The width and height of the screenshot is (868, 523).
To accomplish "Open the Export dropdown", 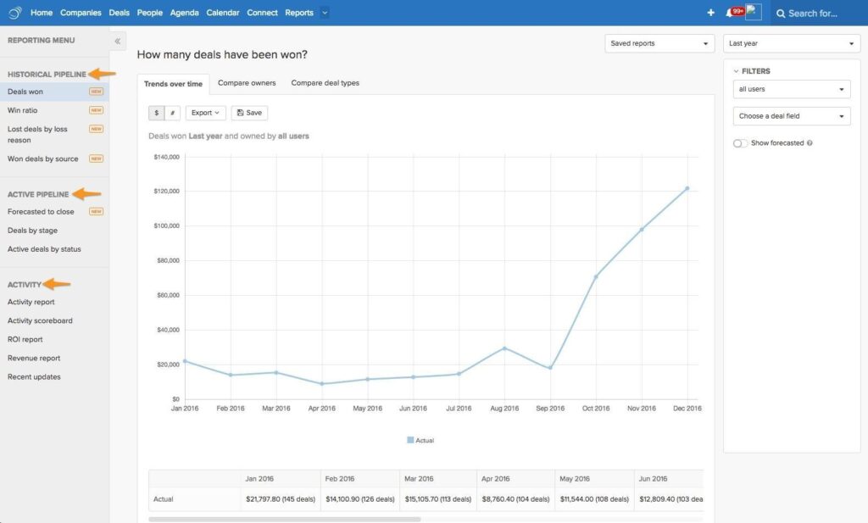I will click(x=203, y=112).
